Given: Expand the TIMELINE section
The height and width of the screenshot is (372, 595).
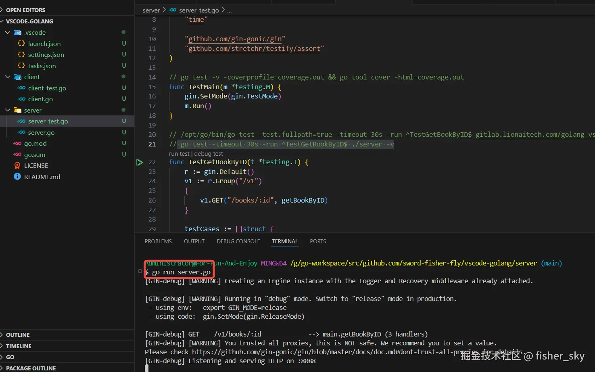Looking at the screenshot, I should pyautogui.click(x=2, y=346).
